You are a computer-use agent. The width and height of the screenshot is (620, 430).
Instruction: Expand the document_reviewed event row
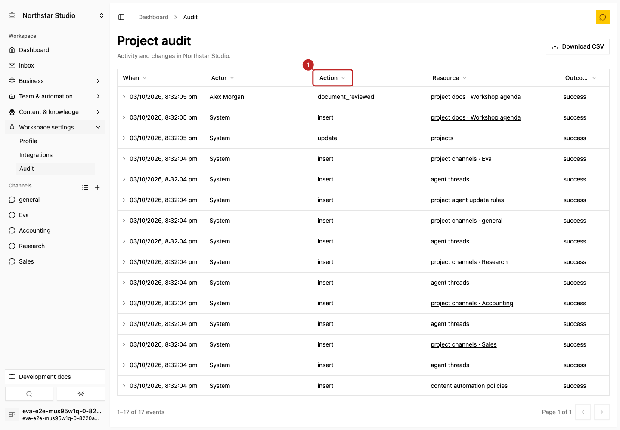(124, 97)
